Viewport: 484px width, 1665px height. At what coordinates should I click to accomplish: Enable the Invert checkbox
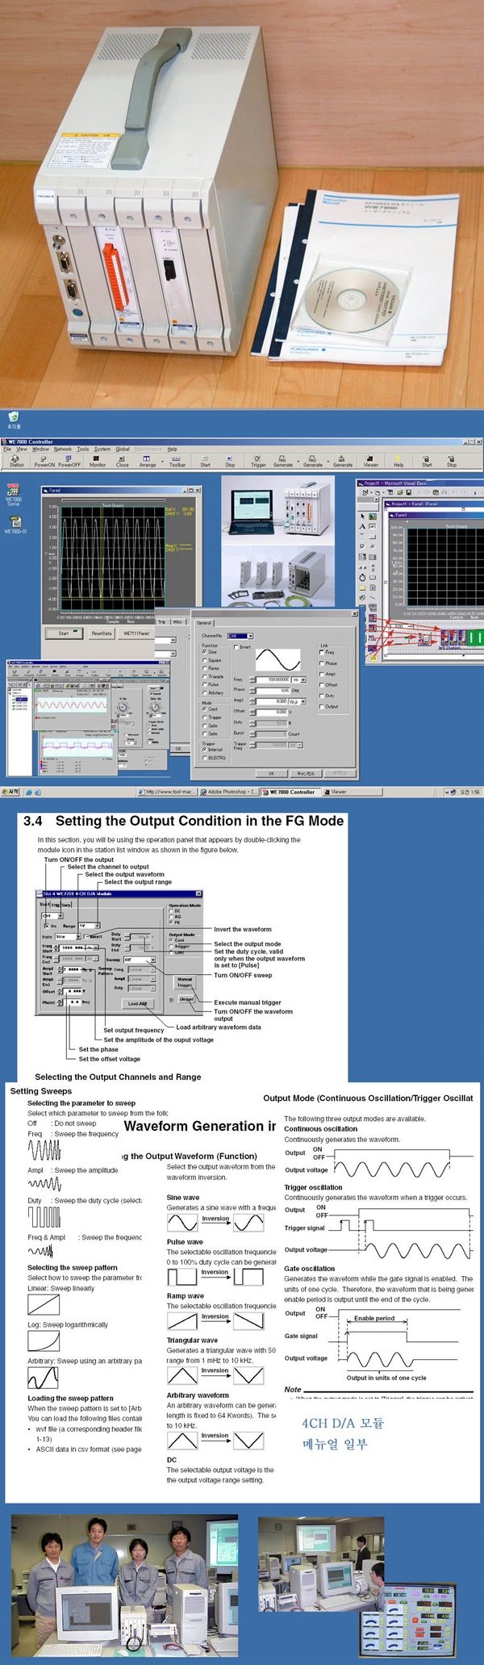(236, 646)
